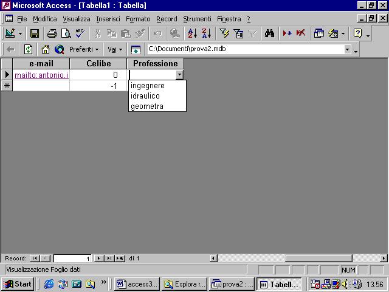Screen dimensions: 389x292
Task: Select the Celibe column header
Action: [x=98, y=63]
